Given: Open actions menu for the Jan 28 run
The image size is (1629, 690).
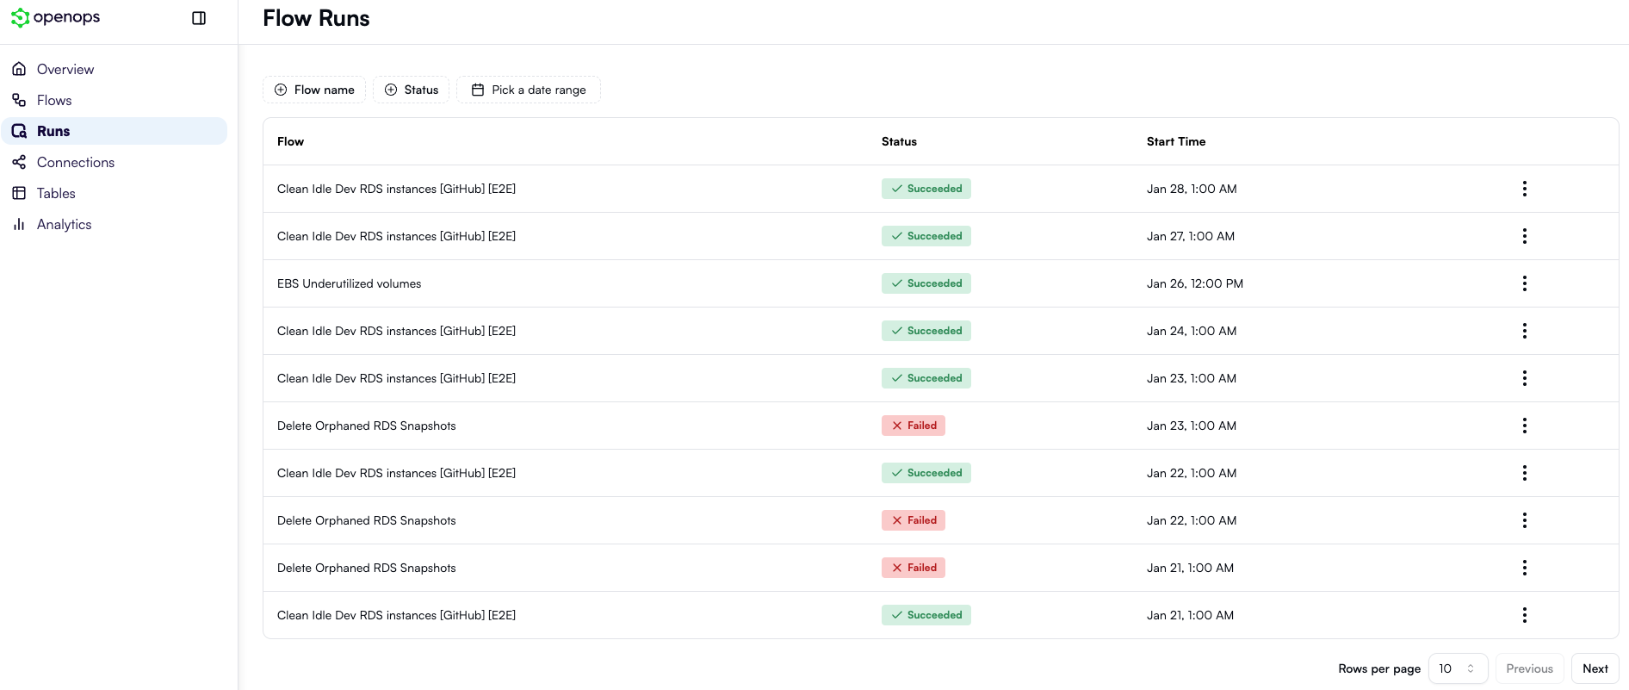Looking at the screenshot, I should 1524,189.
